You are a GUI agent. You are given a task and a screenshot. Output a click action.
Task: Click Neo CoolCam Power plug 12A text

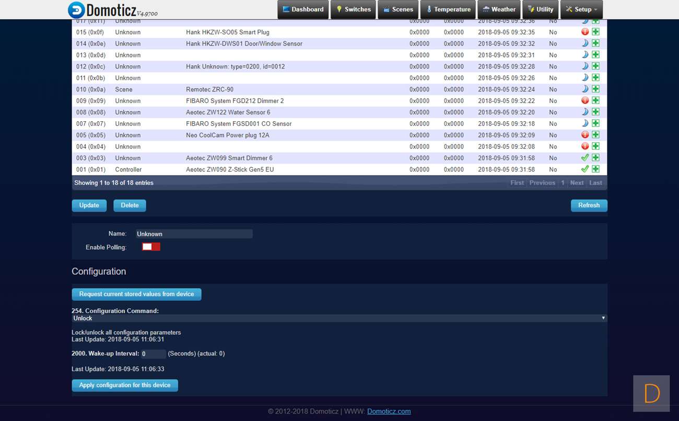click(x=228, y=135)
